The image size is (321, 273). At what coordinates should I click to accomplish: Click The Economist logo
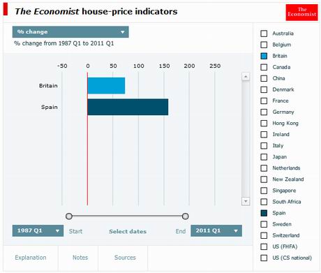pyautogui.click(x=301, y=13)
